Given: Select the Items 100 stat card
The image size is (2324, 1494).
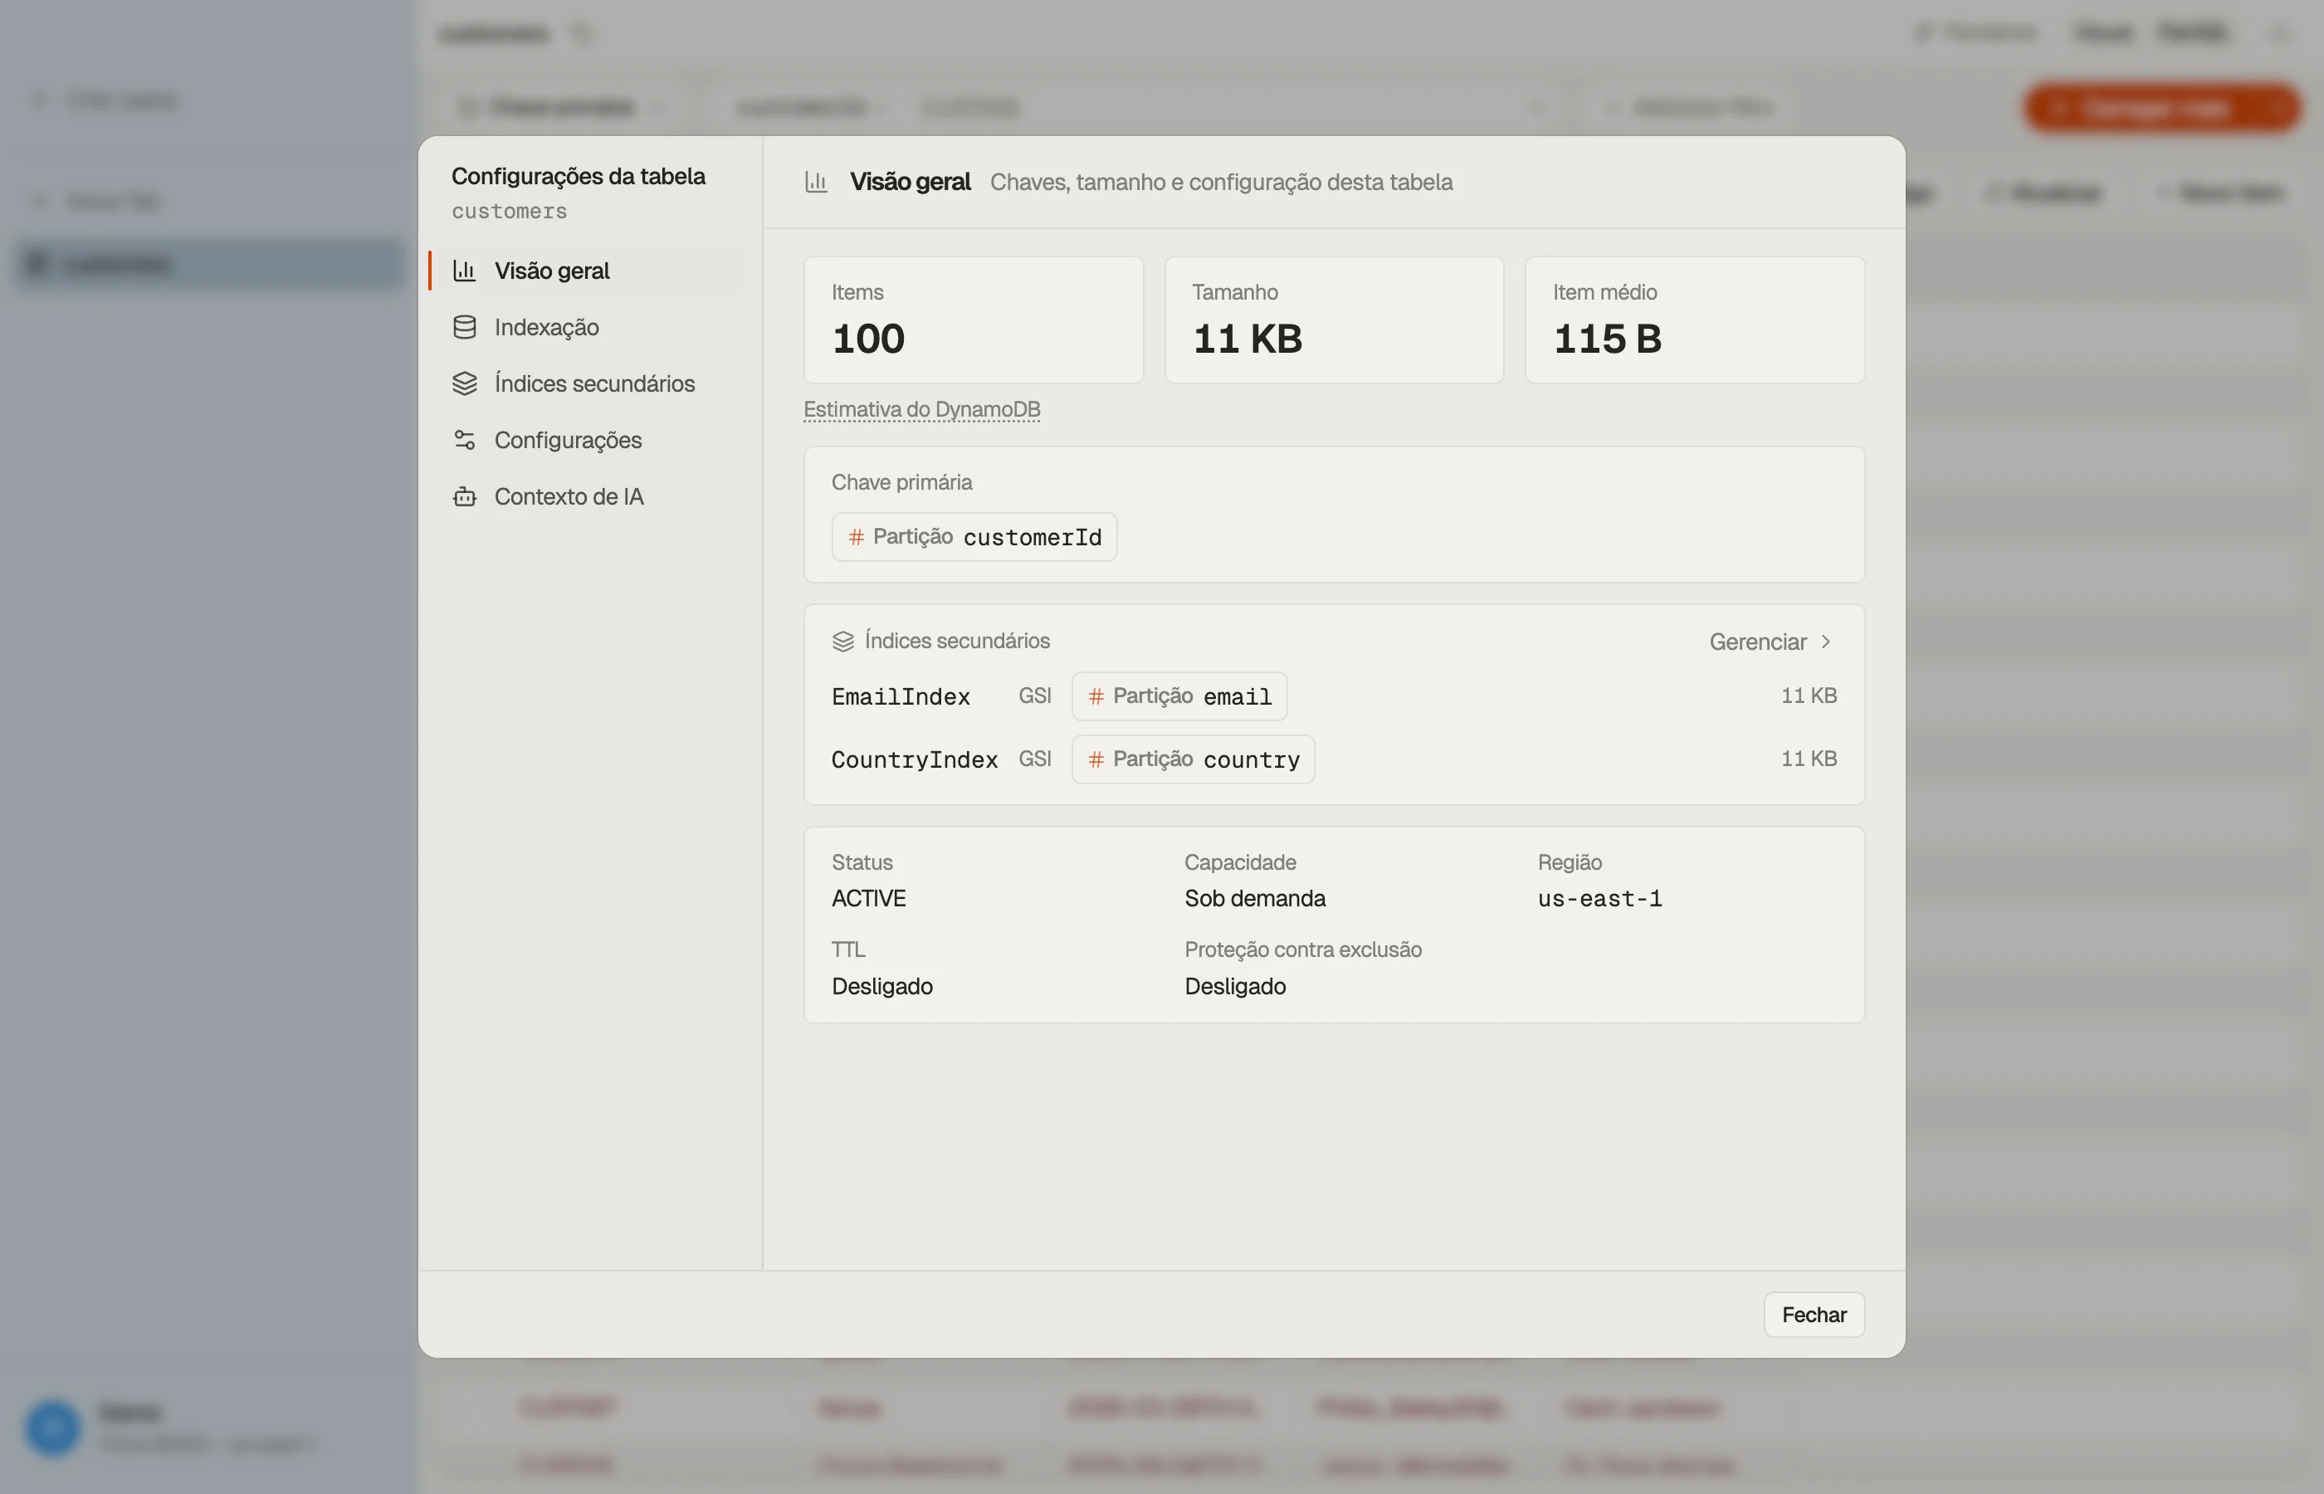Looking at the screenshot, I should tap(973, 320).
